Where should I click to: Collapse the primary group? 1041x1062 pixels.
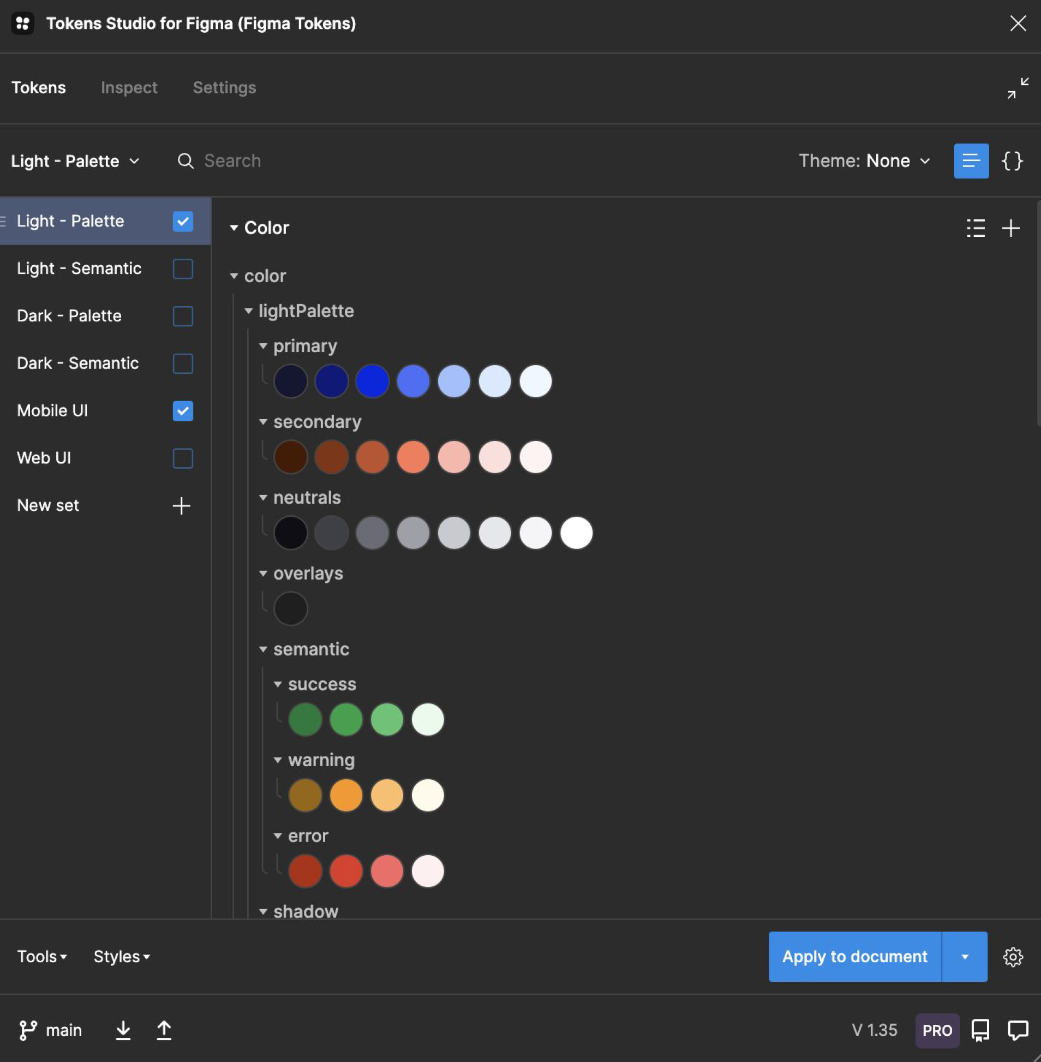(x=263, y=346)
